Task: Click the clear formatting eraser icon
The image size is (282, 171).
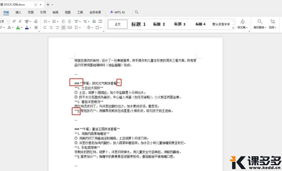Action: pos(36,21)
